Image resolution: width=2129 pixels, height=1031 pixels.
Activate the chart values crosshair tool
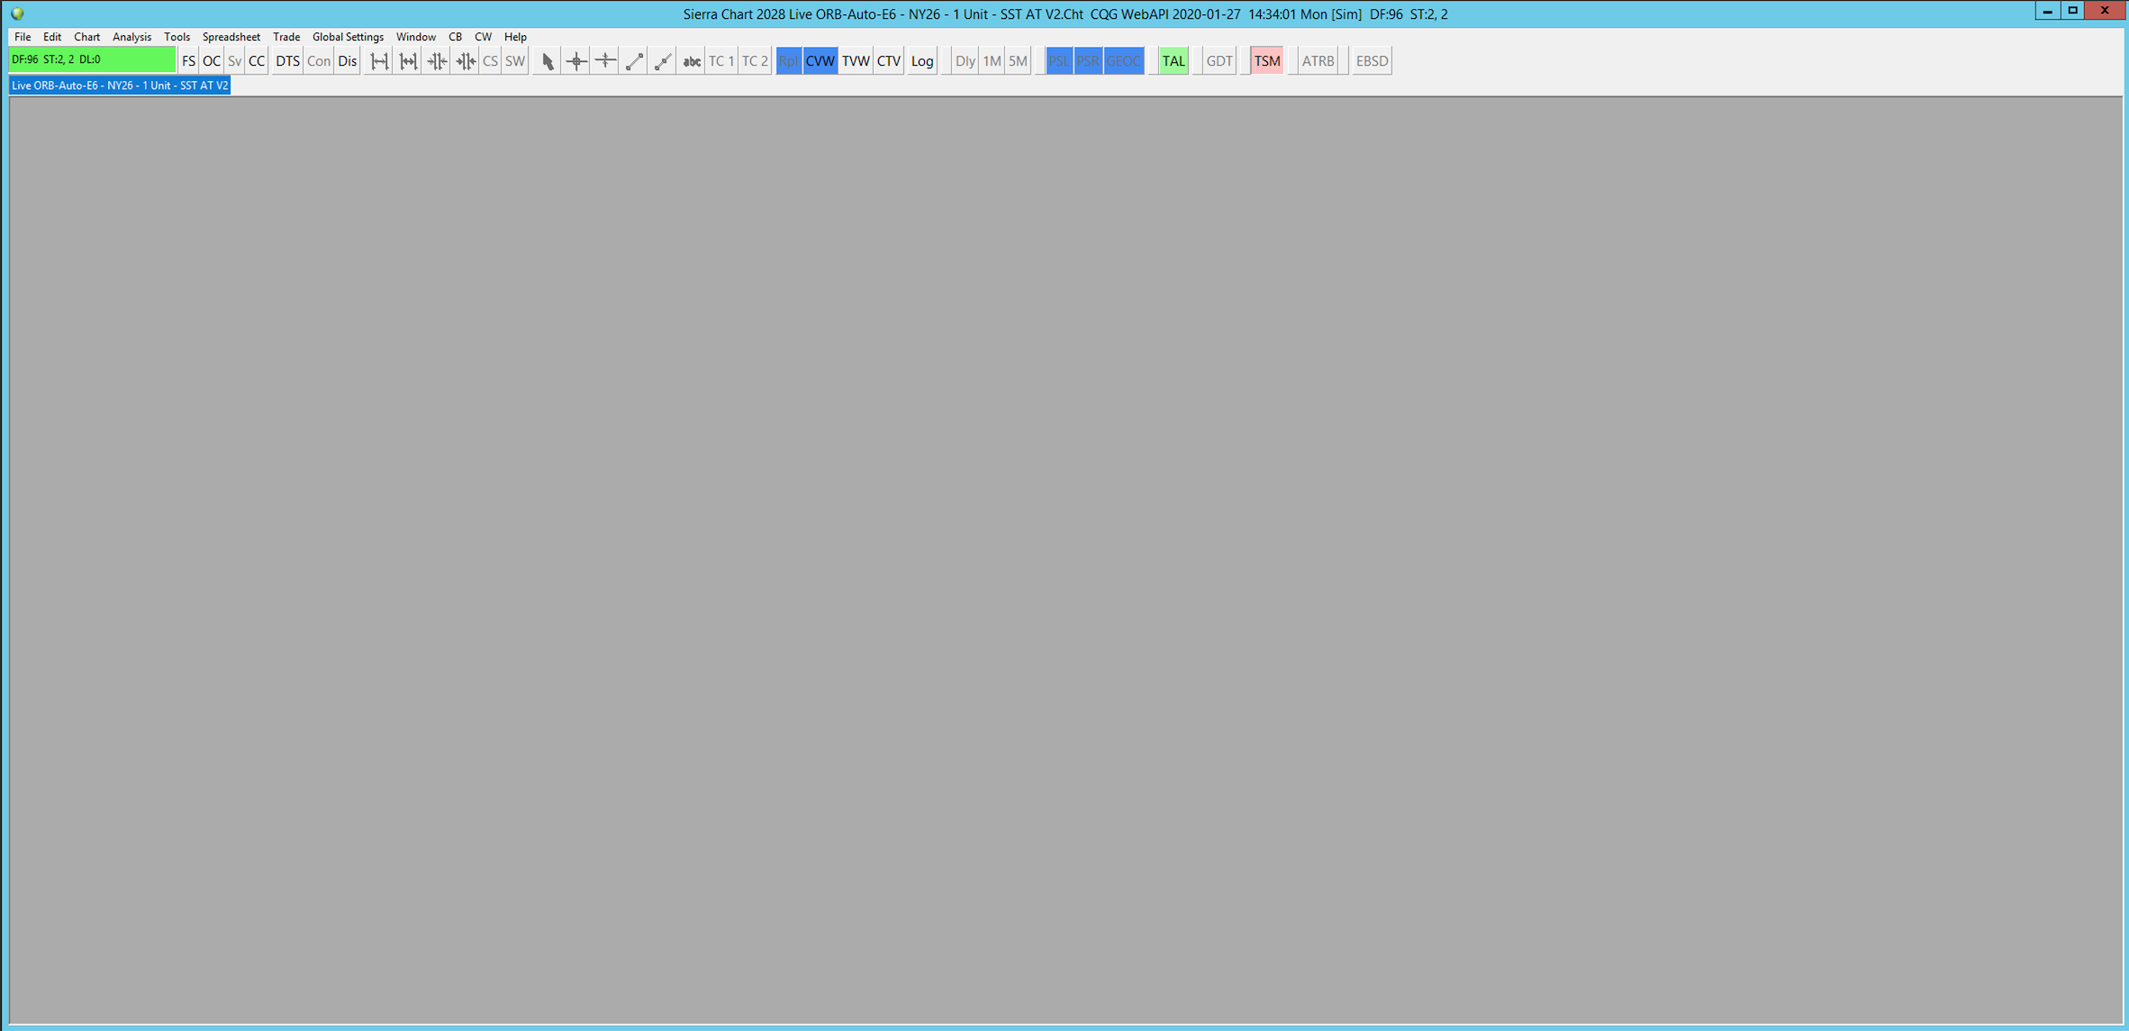click(x=576, y=61)
